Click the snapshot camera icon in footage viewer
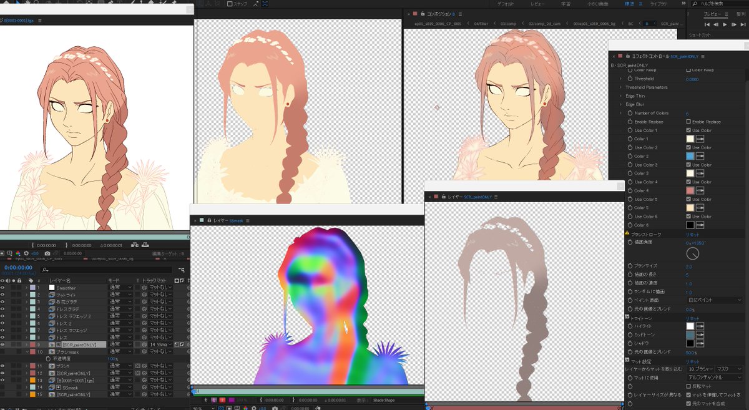Viewport: 749px width, 410px height. (47, 253)
